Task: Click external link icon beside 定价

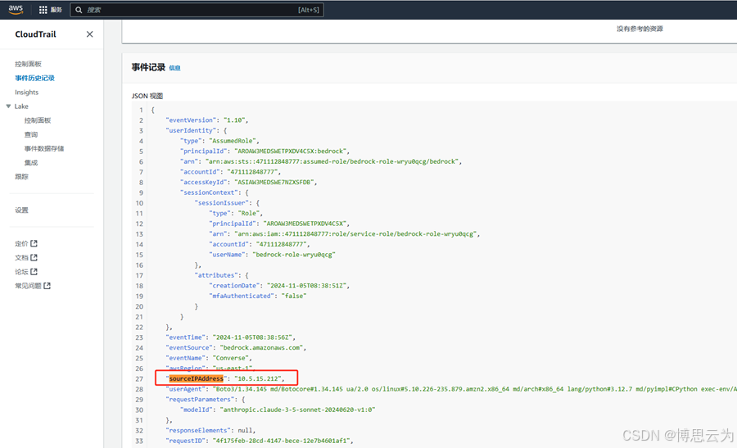Action: coord(34,243)
